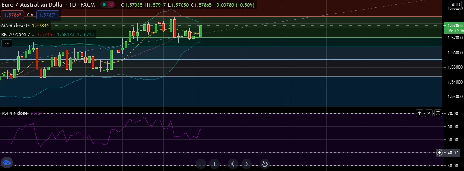This screenshot has height=171, width=464.
Task: Collapse the indicator legend with chevron
Action: coord(6,43)
